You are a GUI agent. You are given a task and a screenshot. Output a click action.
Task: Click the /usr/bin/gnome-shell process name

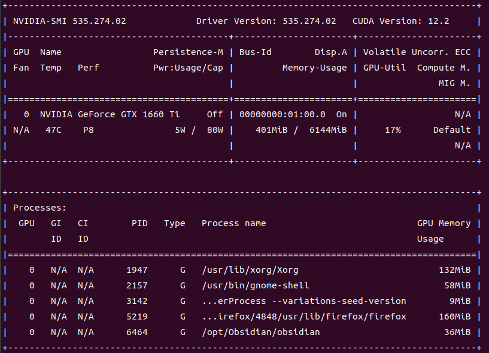(255, 285)
